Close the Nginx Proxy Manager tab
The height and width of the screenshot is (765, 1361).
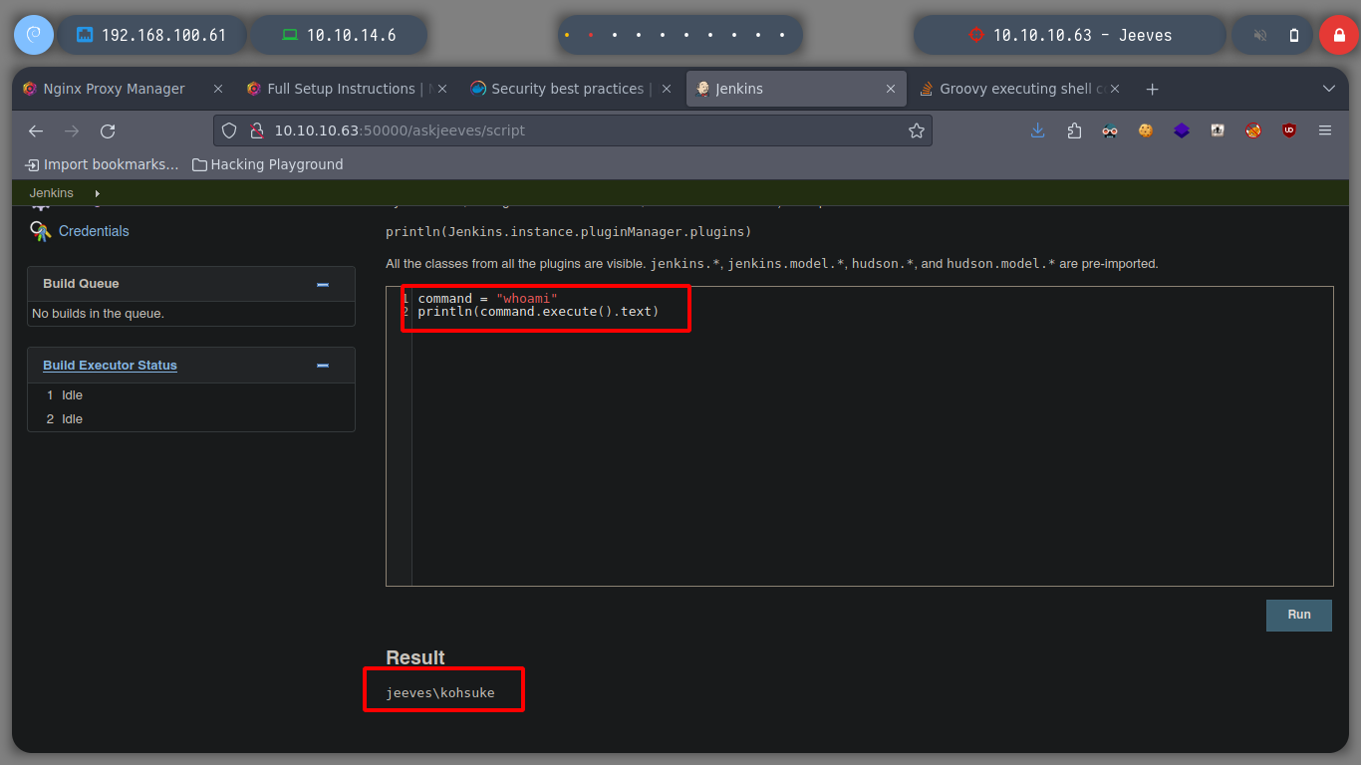click(x=218, y=89)
